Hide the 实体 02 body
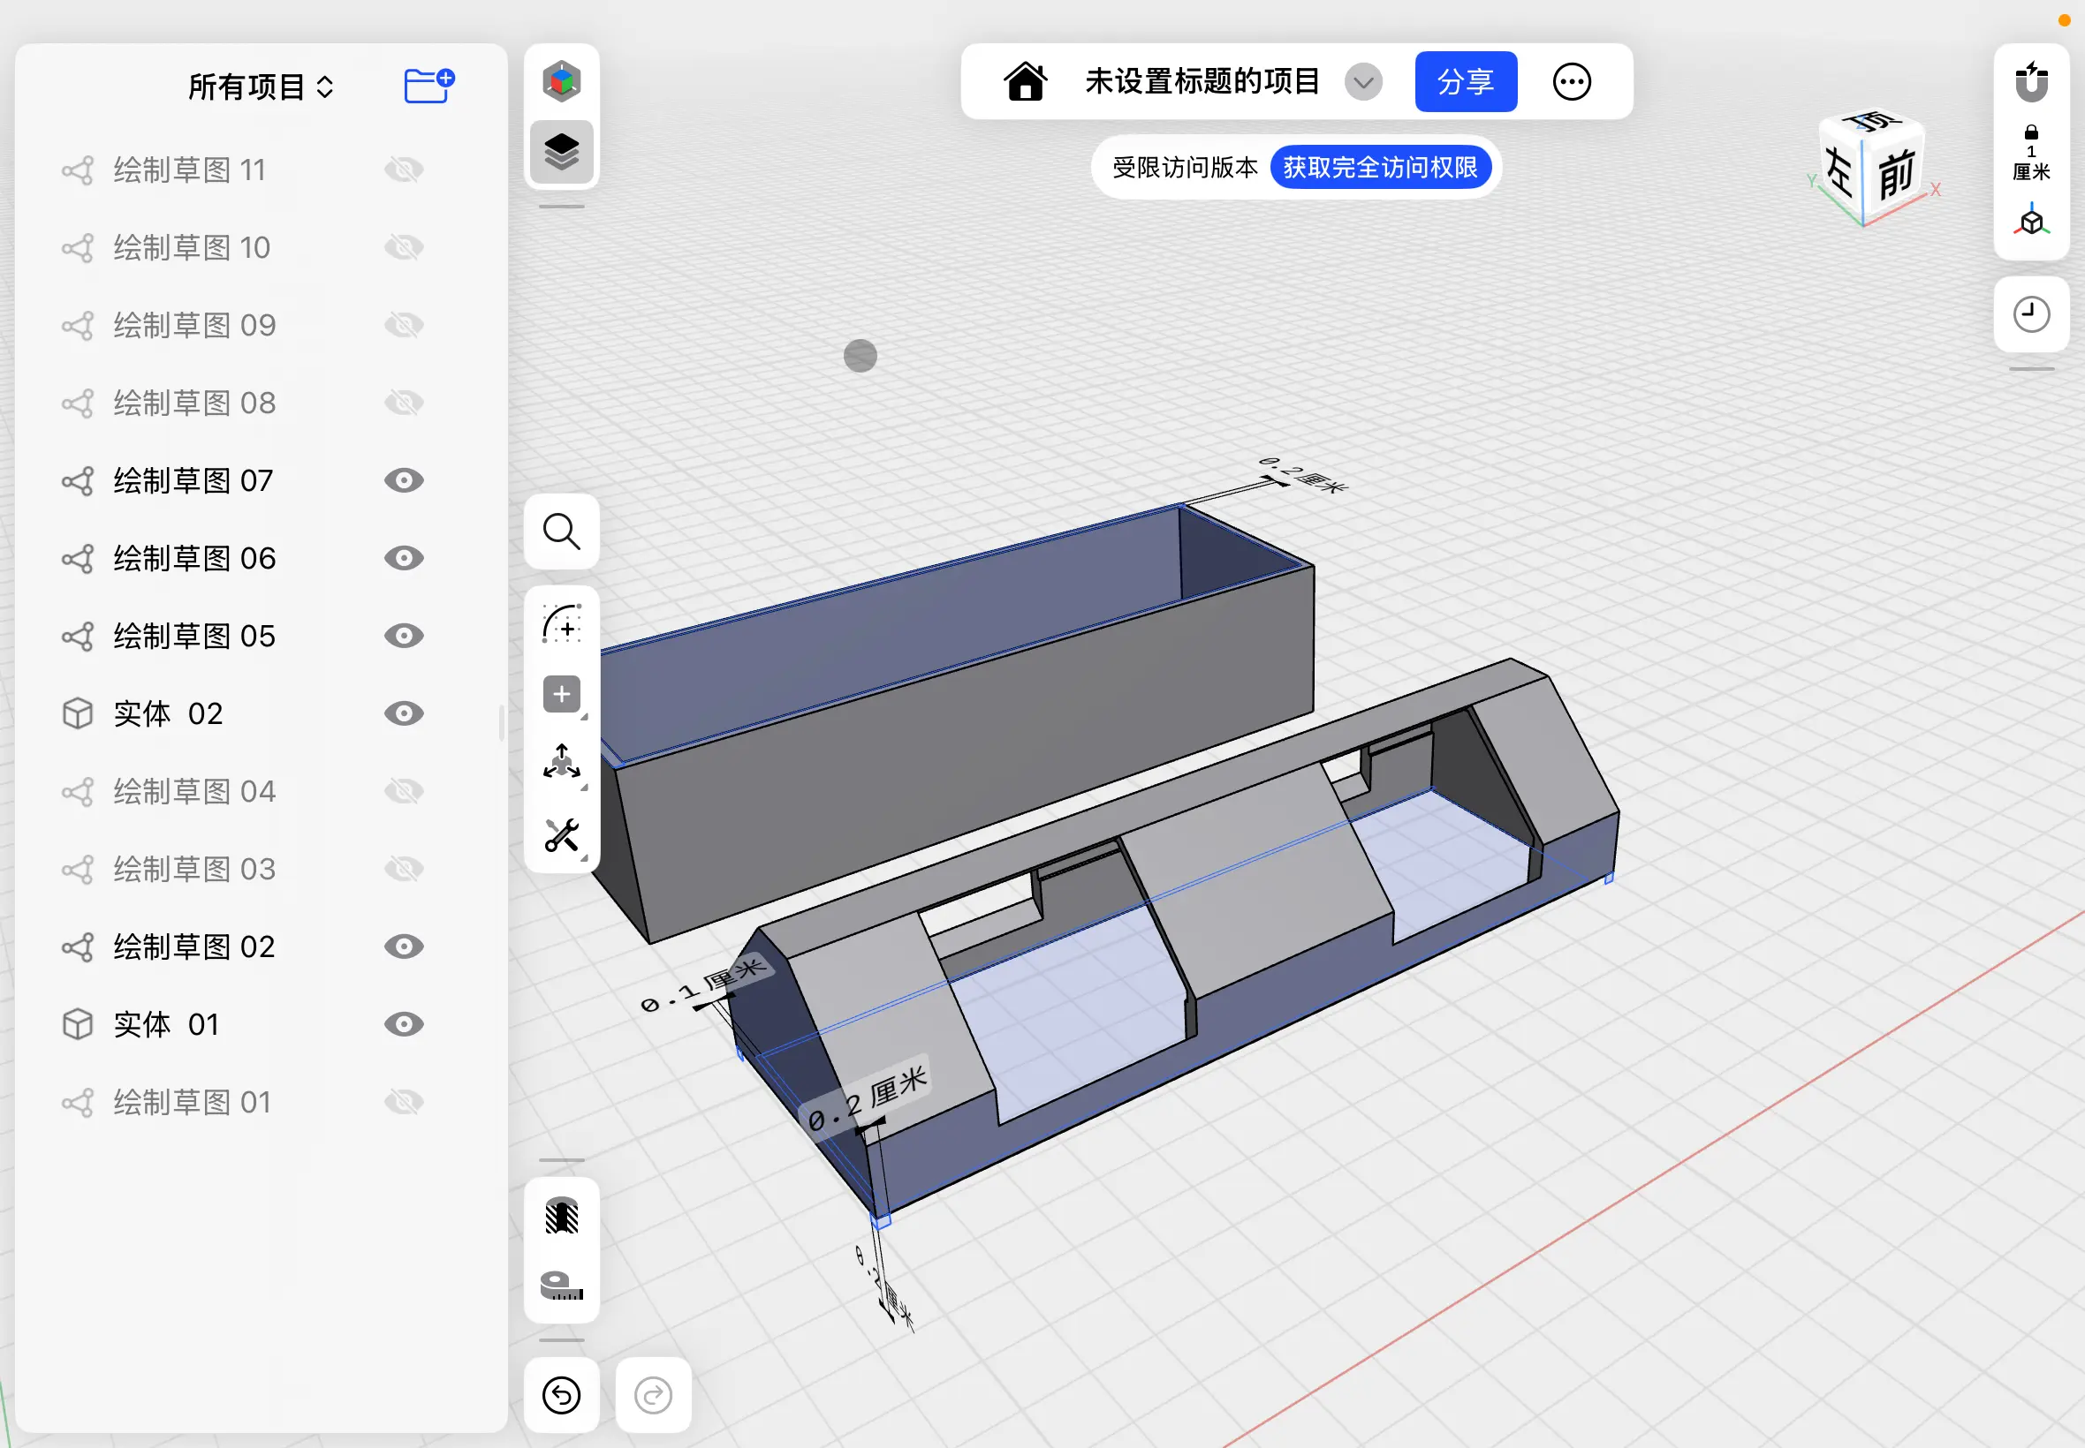The height and width of the screenshot is (1448, 2085). click(404, 714)
